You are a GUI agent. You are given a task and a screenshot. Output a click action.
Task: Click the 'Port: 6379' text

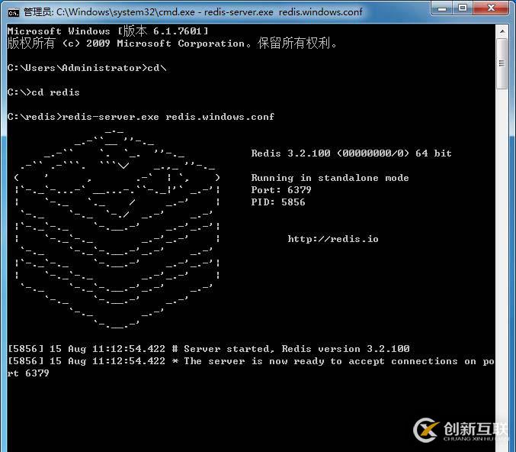point(281,190)
